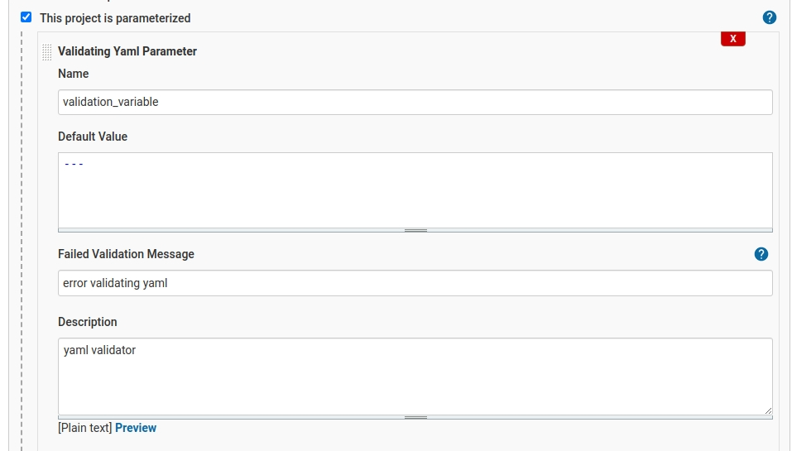Click the Name field containing validation_variable

[415, 102]
